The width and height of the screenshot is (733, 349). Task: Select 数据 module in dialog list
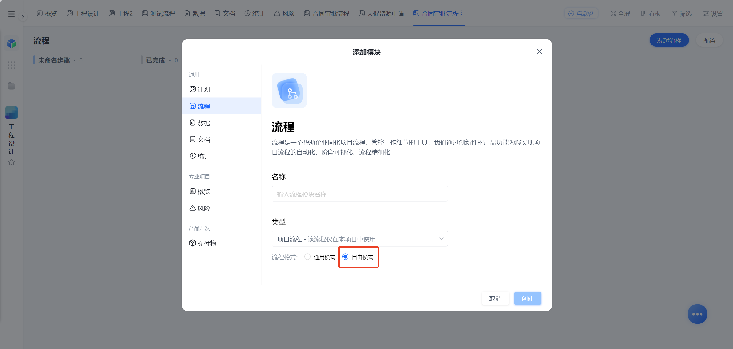tap(221, 123)
